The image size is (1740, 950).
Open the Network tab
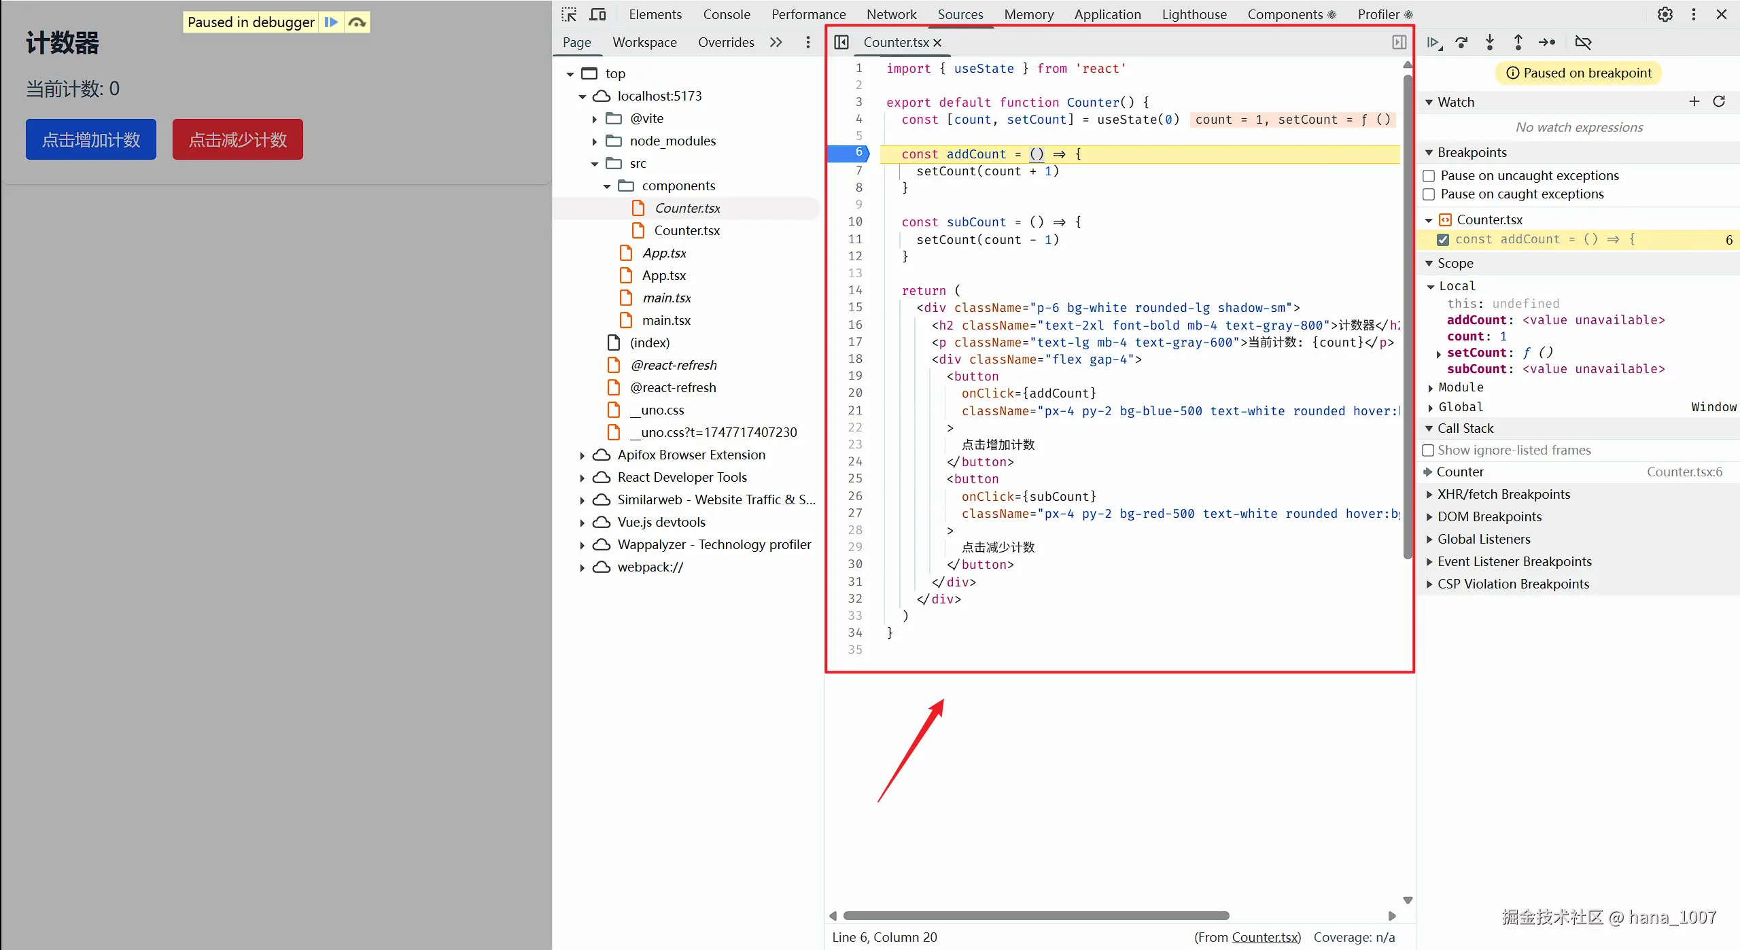tap(890, 14)
